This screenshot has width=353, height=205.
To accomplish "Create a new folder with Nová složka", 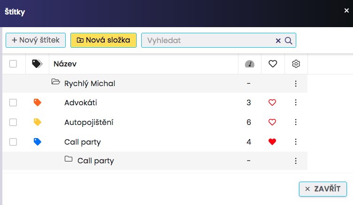I will pos(103,40).
